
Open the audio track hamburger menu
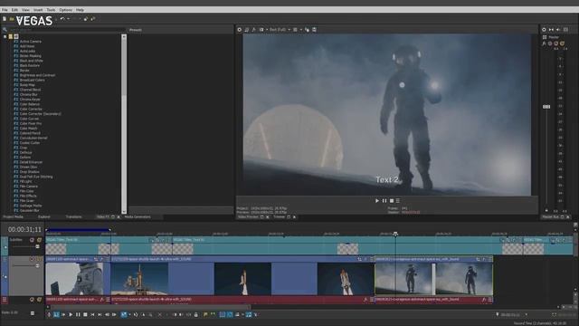pos(5,300)
